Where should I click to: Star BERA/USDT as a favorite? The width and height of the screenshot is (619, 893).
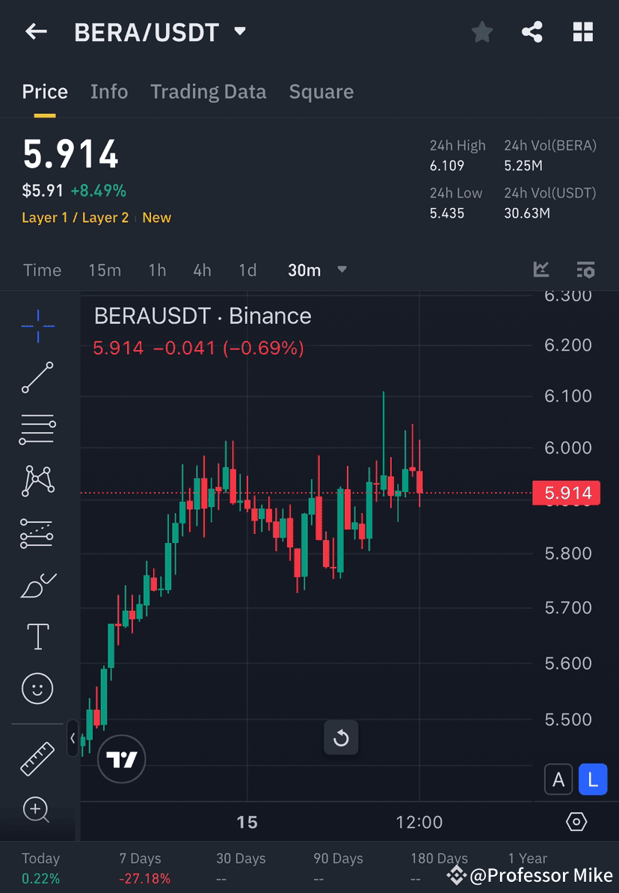click(481, 31)
